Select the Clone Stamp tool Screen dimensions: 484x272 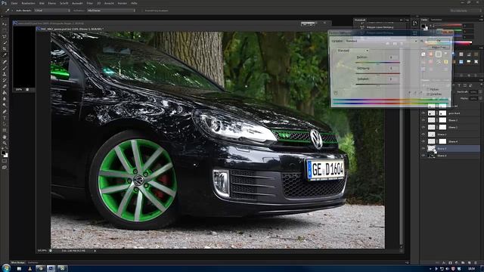point(5,74)
